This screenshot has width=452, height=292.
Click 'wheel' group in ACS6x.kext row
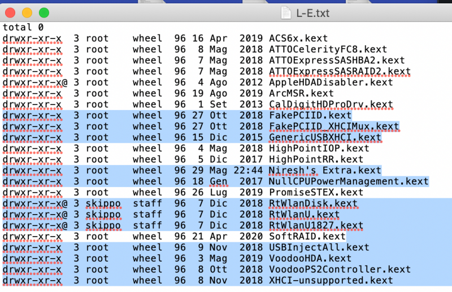(147, 38)
